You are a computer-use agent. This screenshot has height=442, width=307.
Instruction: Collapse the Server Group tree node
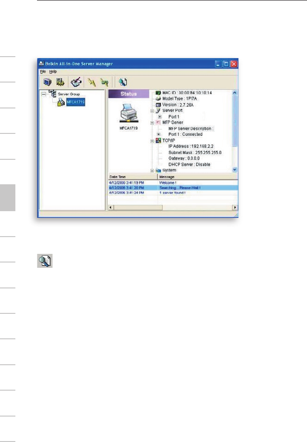pyautogui.click(x=43, y=94)
